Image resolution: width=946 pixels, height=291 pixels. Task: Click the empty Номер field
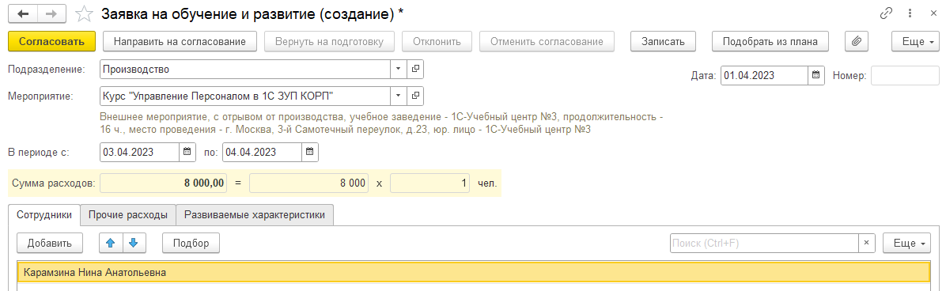point(905,75)
